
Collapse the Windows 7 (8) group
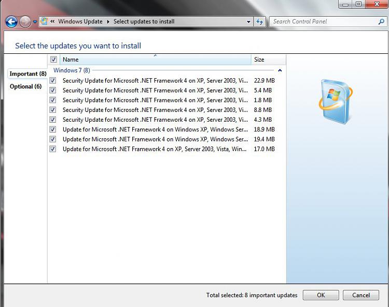[280, 70]
